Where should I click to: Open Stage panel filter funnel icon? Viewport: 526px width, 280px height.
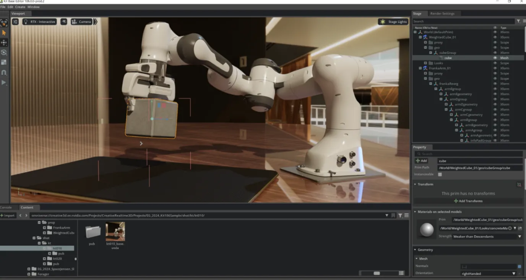[x=518, y=21]
